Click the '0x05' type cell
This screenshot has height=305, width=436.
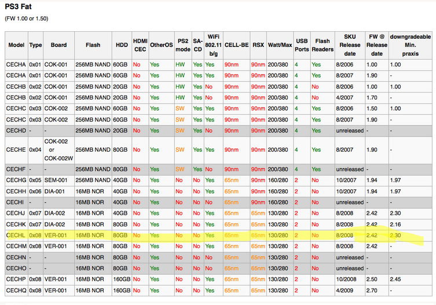35,180
